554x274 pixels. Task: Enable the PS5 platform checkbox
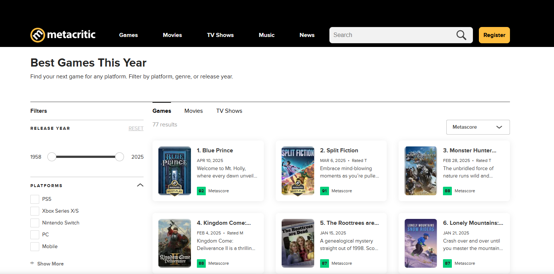(35, 199)
